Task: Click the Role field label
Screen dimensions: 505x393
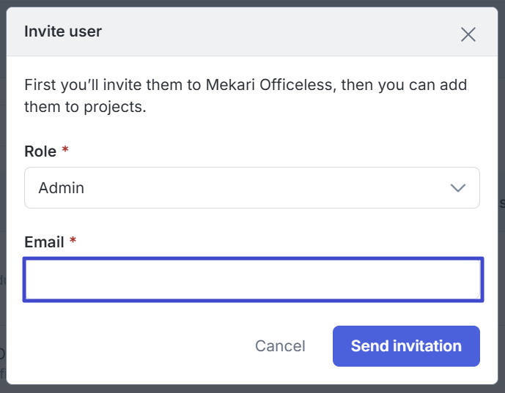Action: 40,151
